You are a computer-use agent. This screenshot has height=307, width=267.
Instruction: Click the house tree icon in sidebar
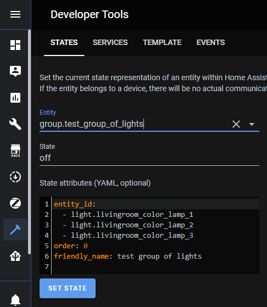coord(15,256)
